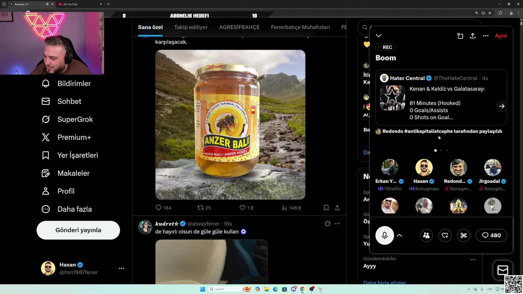
Task: Like the Anzer Balı post
Action: [x=246, y=208]
